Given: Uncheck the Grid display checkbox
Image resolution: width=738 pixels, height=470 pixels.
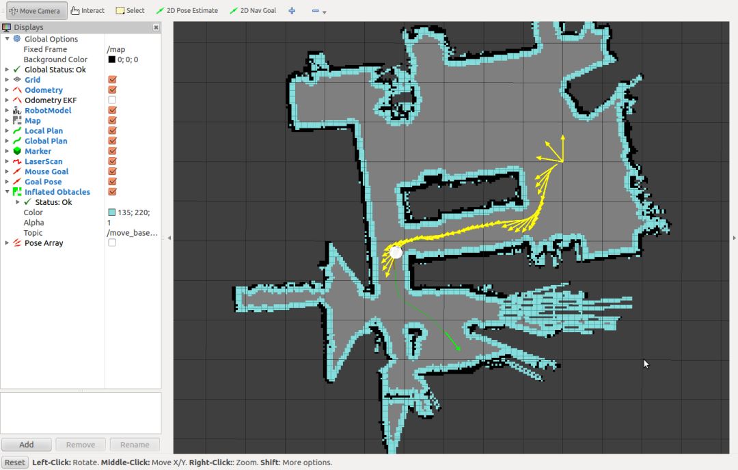Looking at the screenshot, I should click(112, 80).
